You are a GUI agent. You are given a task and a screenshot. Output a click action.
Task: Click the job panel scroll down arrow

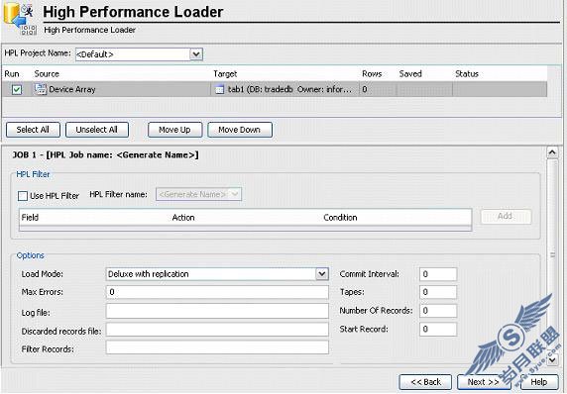tap(552, 359)
